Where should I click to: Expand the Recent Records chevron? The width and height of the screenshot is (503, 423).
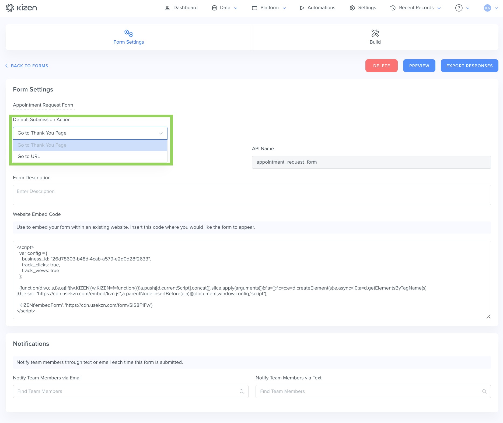[x=439, y=8]
